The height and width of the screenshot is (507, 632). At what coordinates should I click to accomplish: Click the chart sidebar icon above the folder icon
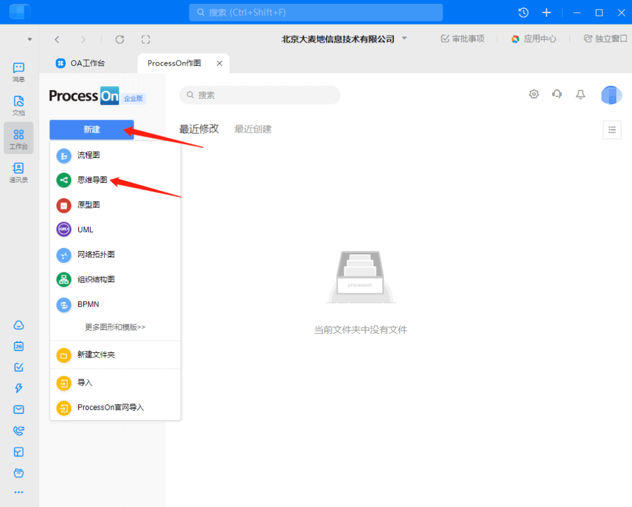[19, 452]
